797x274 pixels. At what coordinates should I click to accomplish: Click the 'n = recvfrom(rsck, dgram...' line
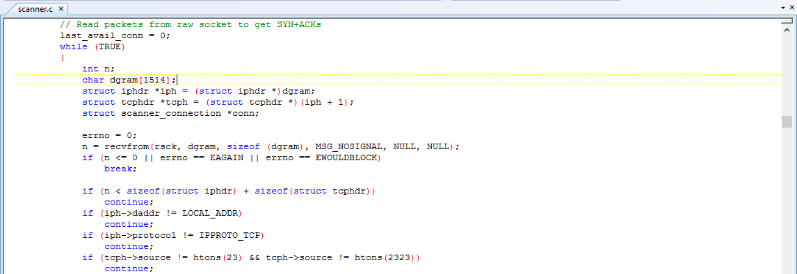[x=271, y=146]
